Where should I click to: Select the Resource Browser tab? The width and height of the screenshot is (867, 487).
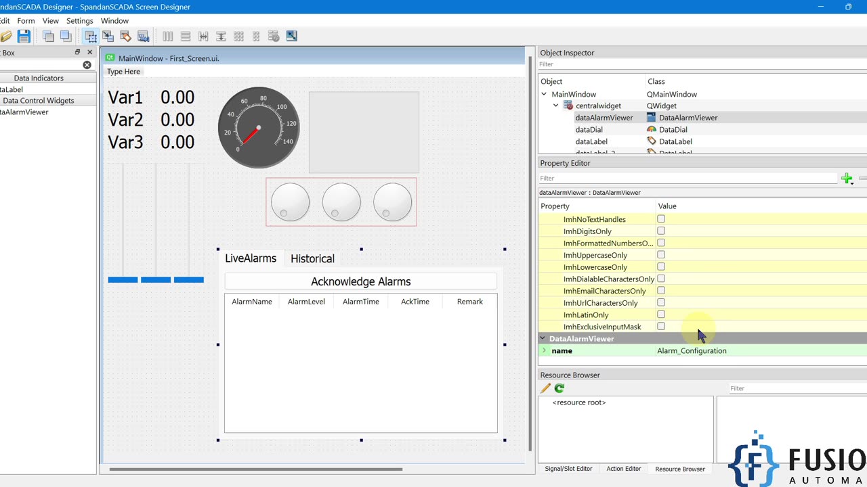coord(680,469)
